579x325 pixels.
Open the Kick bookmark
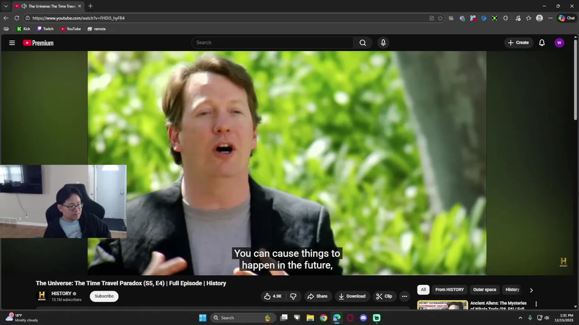pos(24,29)
